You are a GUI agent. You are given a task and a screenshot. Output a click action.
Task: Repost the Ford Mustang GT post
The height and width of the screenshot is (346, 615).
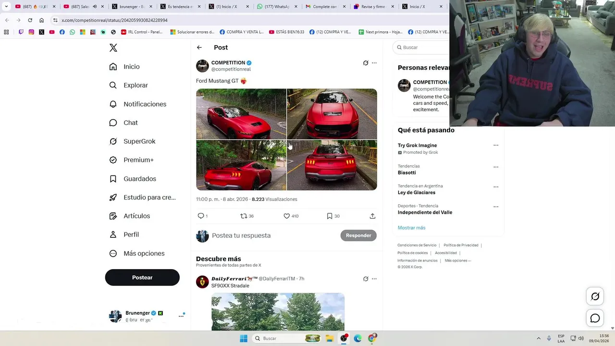[244, 216]
